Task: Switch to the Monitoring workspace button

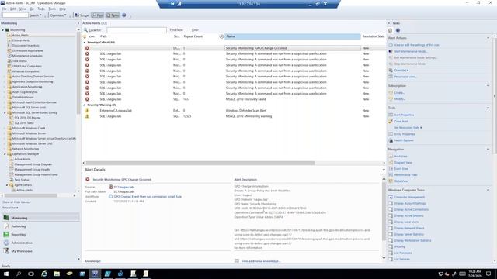Action: pyautogui.click(x=40, y=218)
